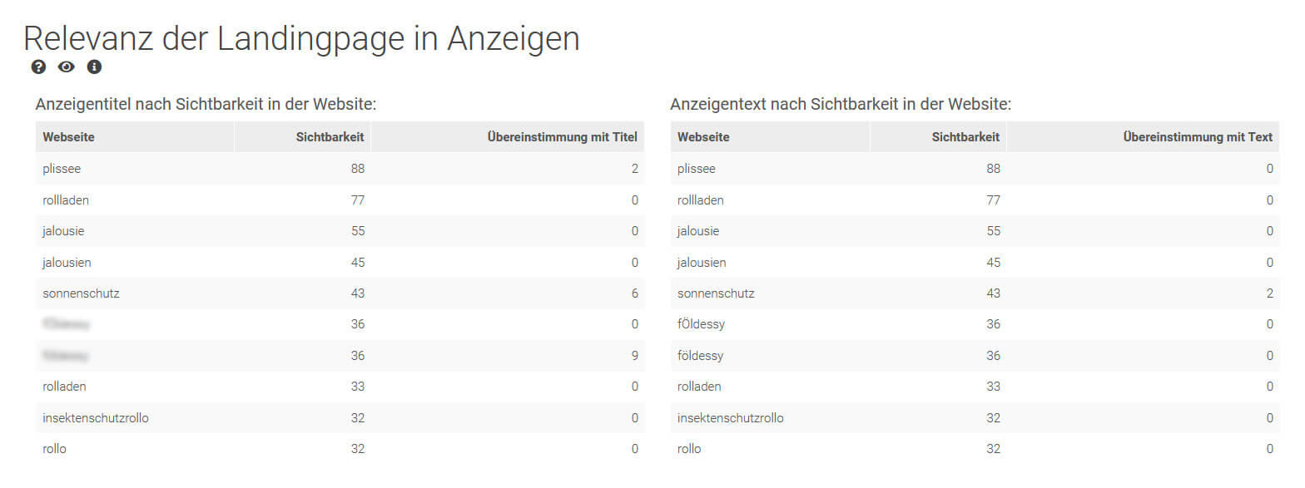
Task: Sort left table by Webseite column
Action: click(135, 137)
